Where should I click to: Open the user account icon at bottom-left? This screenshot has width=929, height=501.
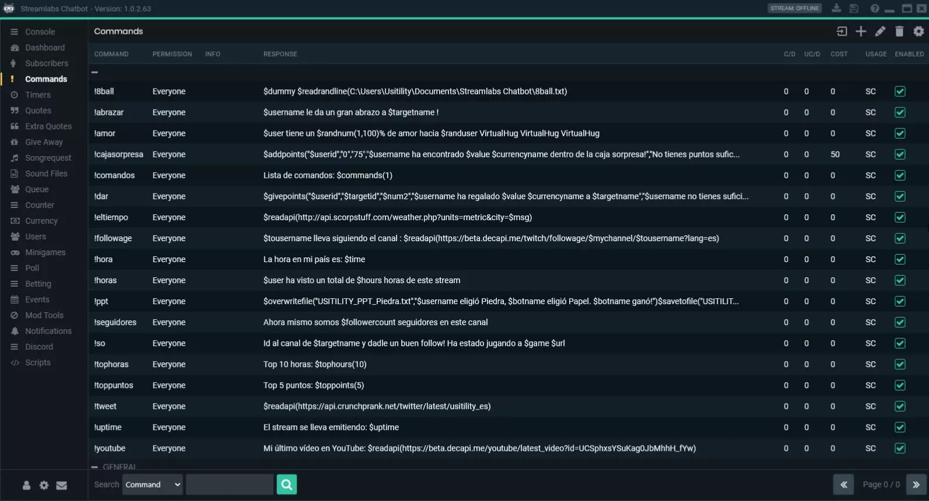point(26,485)
